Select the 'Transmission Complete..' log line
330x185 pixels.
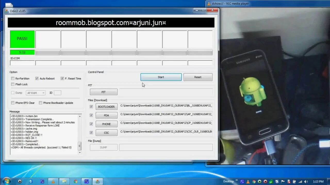(x=32, y=119)
